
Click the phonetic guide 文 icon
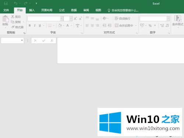78,25
